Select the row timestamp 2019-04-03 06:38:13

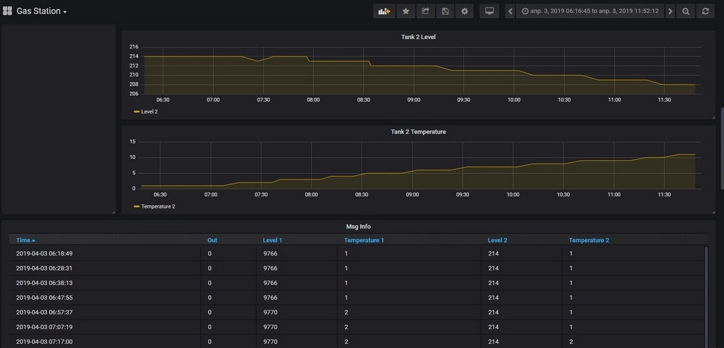(x=44, y=283)
